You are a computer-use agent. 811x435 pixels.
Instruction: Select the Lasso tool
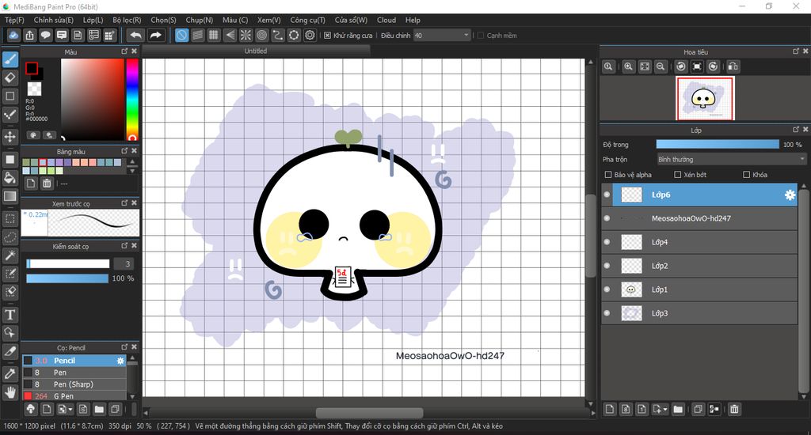(x=10, y=237)
